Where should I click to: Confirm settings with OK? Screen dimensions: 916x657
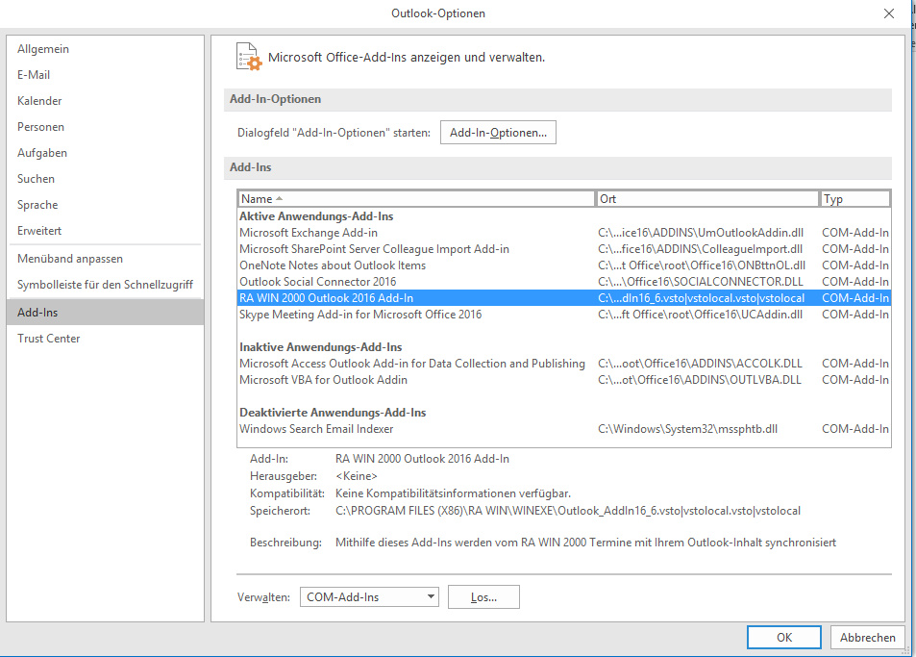783,637
